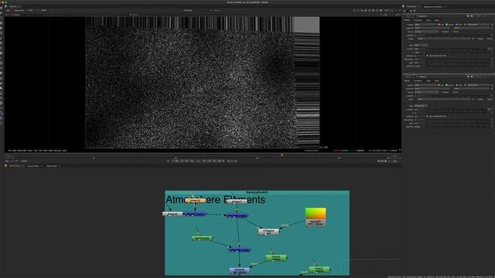495x278 pixels.
Task: Open the channels dropdown in the top panel
Action: point(425,24)
